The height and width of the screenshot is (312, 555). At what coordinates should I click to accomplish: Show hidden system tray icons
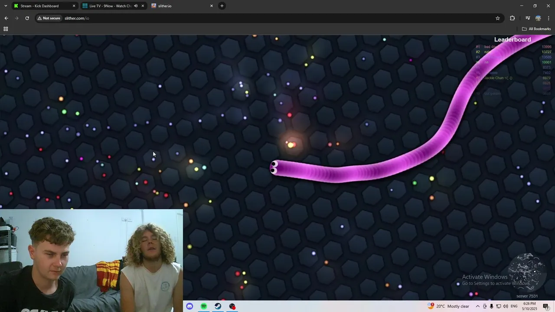click(x=478, y=306)
